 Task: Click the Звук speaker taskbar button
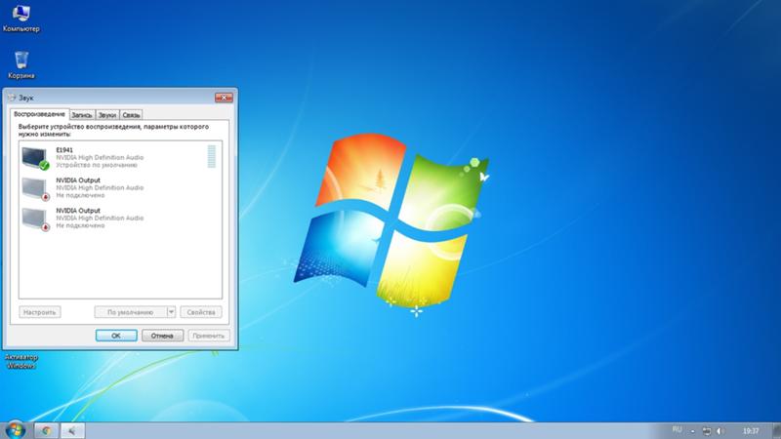[72, 430]
